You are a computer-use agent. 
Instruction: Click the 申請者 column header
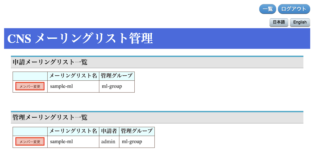coord(109,131)
